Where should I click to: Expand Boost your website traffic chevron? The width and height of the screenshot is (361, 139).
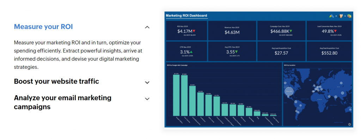147,83
